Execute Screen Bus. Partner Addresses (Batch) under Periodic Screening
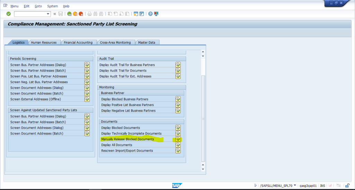Viewport: 355px width, 190px height. pos(87,70)
